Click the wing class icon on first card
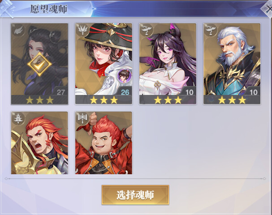 coord(18,30)
